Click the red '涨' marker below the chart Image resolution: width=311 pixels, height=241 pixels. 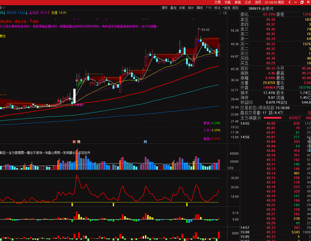[74, 142]
